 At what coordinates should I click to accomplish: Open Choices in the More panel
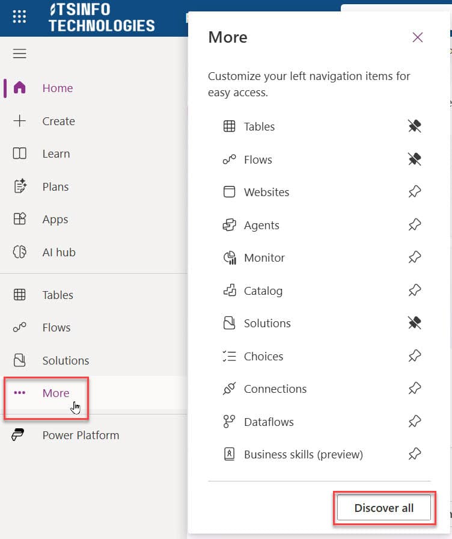(263, 357)
